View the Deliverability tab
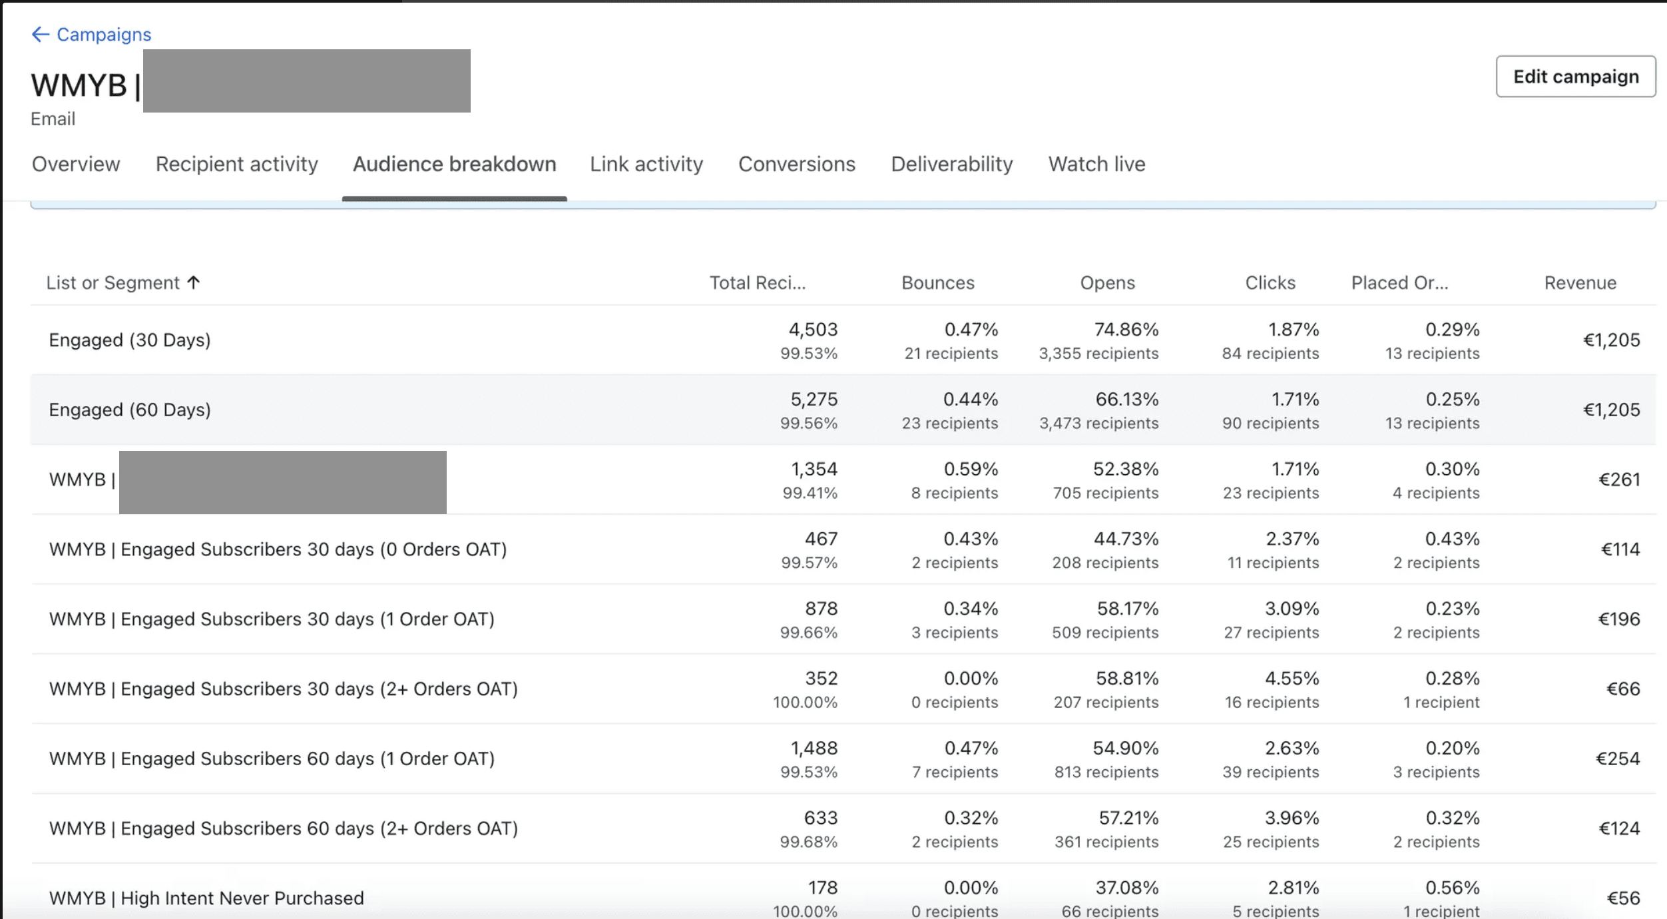 [951, 164]
